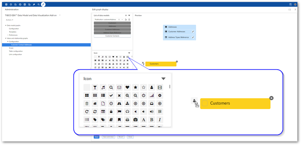Click the database icon in the top bar
Image resolution: width=301 pixels, height=145 pixels.
pyautogui.click(x=6, y=4)
